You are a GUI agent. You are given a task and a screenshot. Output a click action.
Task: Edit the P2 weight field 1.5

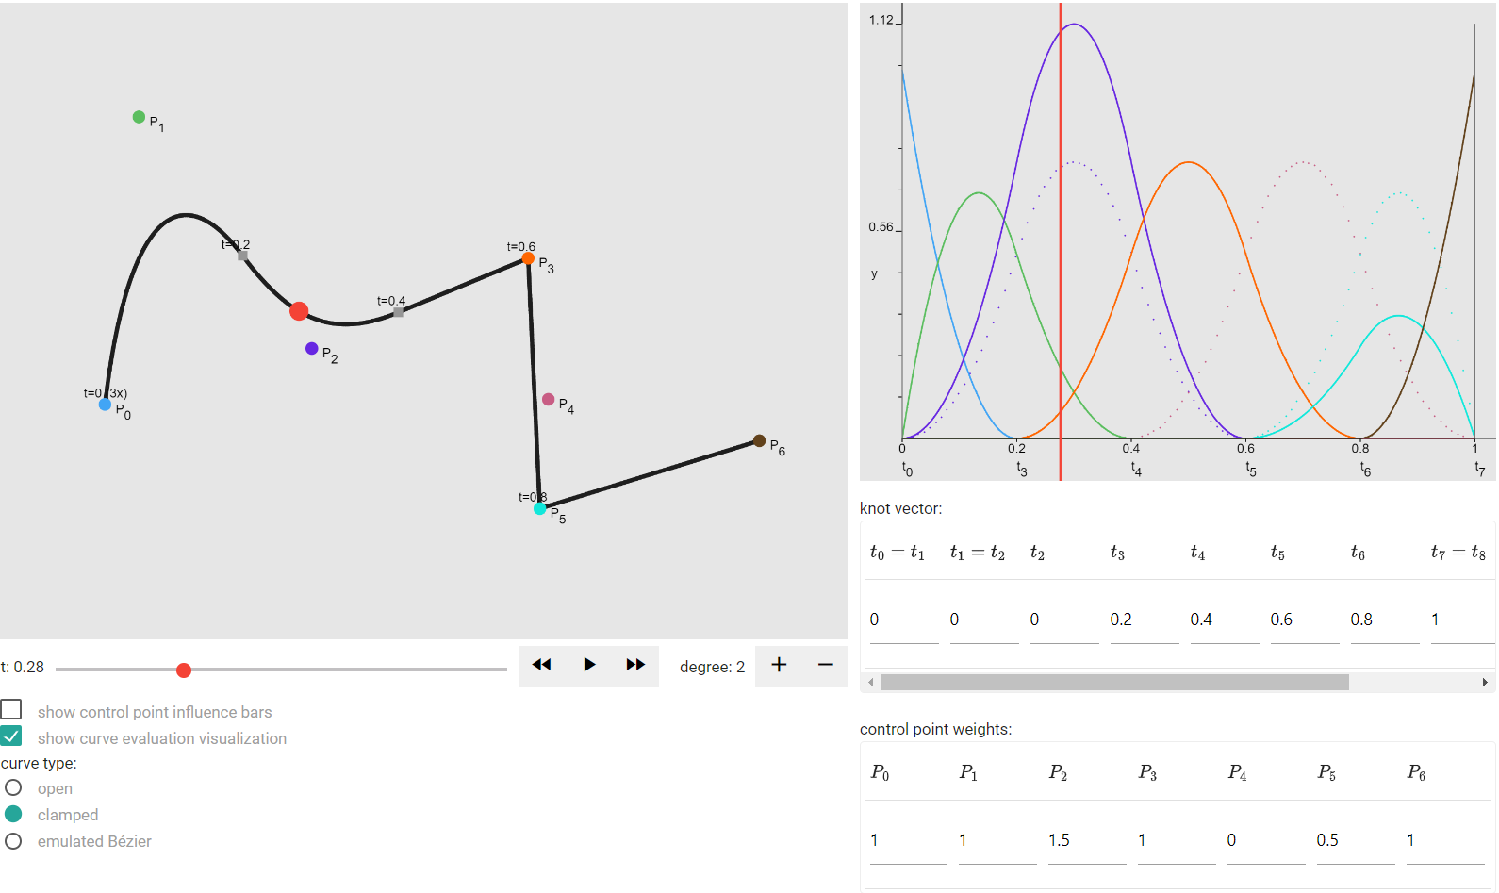[1087, 840]
